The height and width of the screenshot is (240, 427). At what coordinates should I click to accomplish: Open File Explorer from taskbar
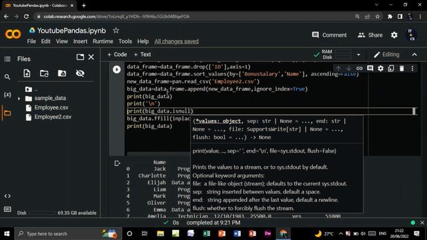pyautogui.click(x=160, y=234)
